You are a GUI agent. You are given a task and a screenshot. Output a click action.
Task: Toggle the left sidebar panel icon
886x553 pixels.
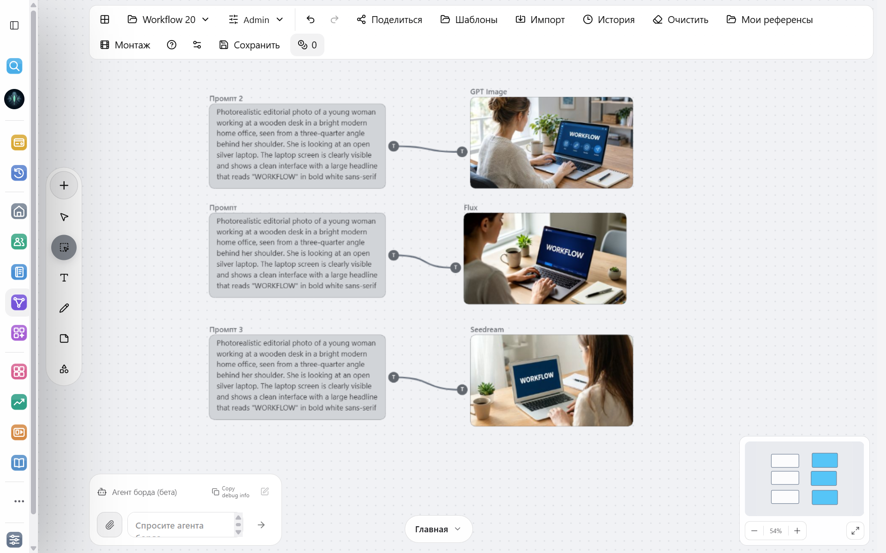coord(14,25)
